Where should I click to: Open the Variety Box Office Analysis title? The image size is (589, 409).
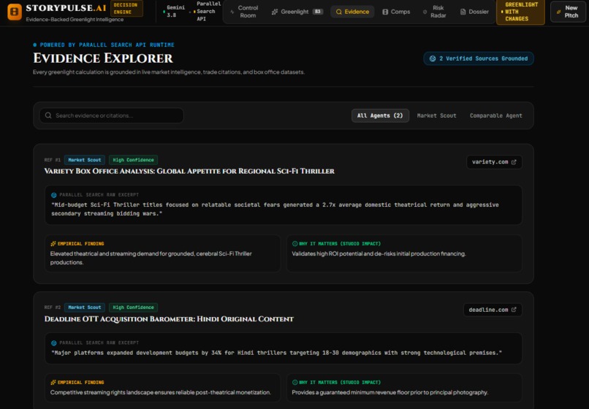coord(189,171)
